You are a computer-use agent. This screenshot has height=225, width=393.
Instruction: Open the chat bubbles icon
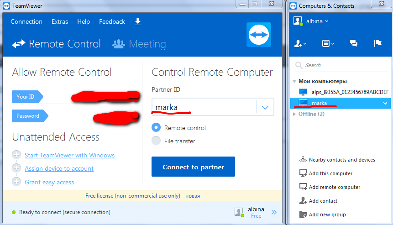pyautogui.click(x=354, y=43)
